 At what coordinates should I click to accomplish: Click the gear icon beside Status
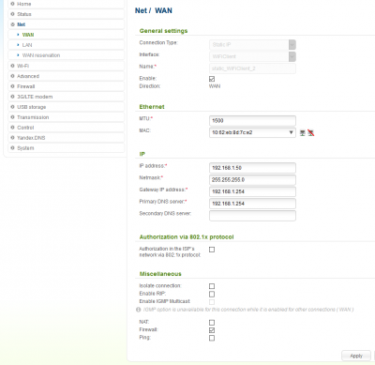tap(12, 14)
